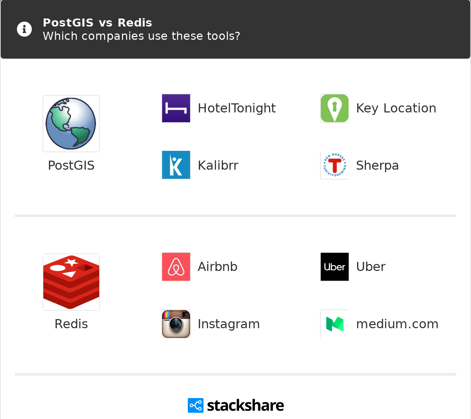Click the Kalibrr blue K icon
This screenshot has height=419, width=471.
[x=176, y=165]
